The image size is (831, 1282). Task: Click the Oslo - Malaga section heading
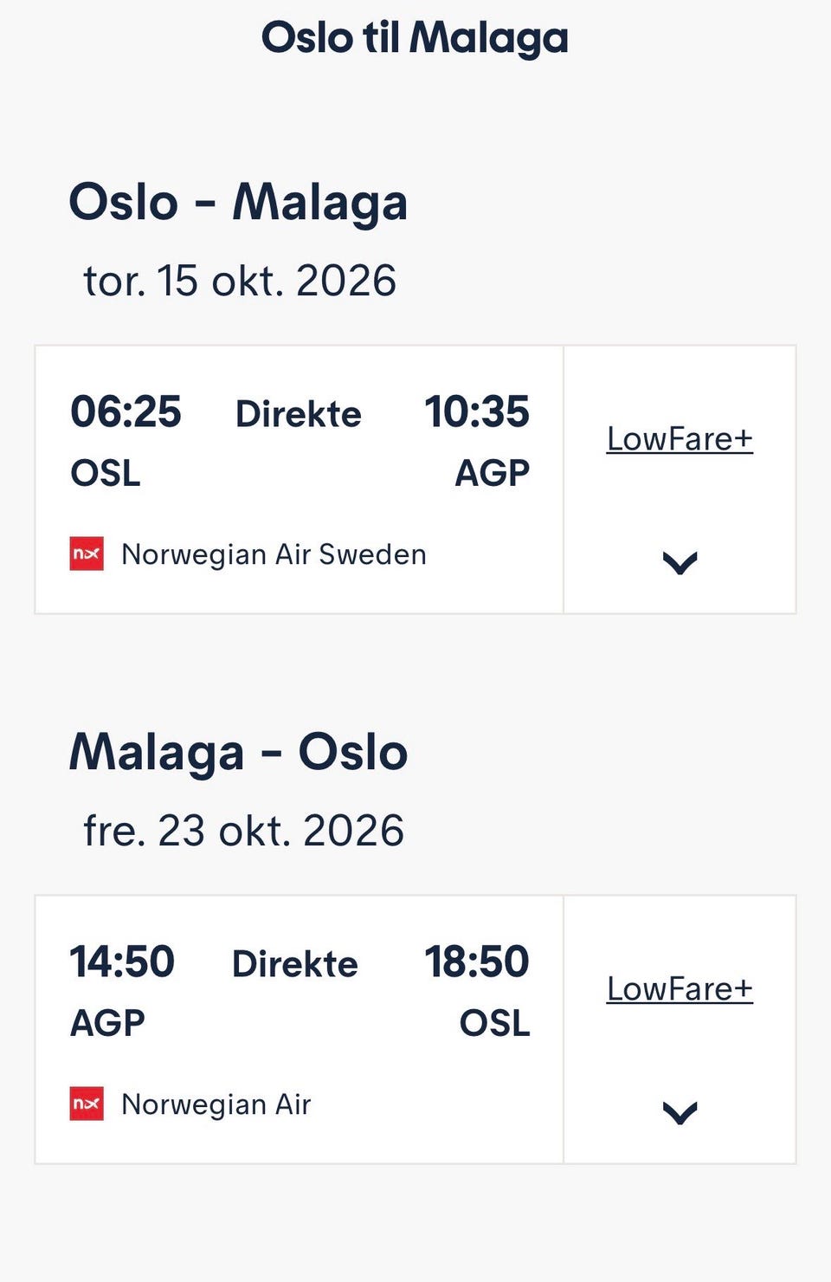coord(238,203)
